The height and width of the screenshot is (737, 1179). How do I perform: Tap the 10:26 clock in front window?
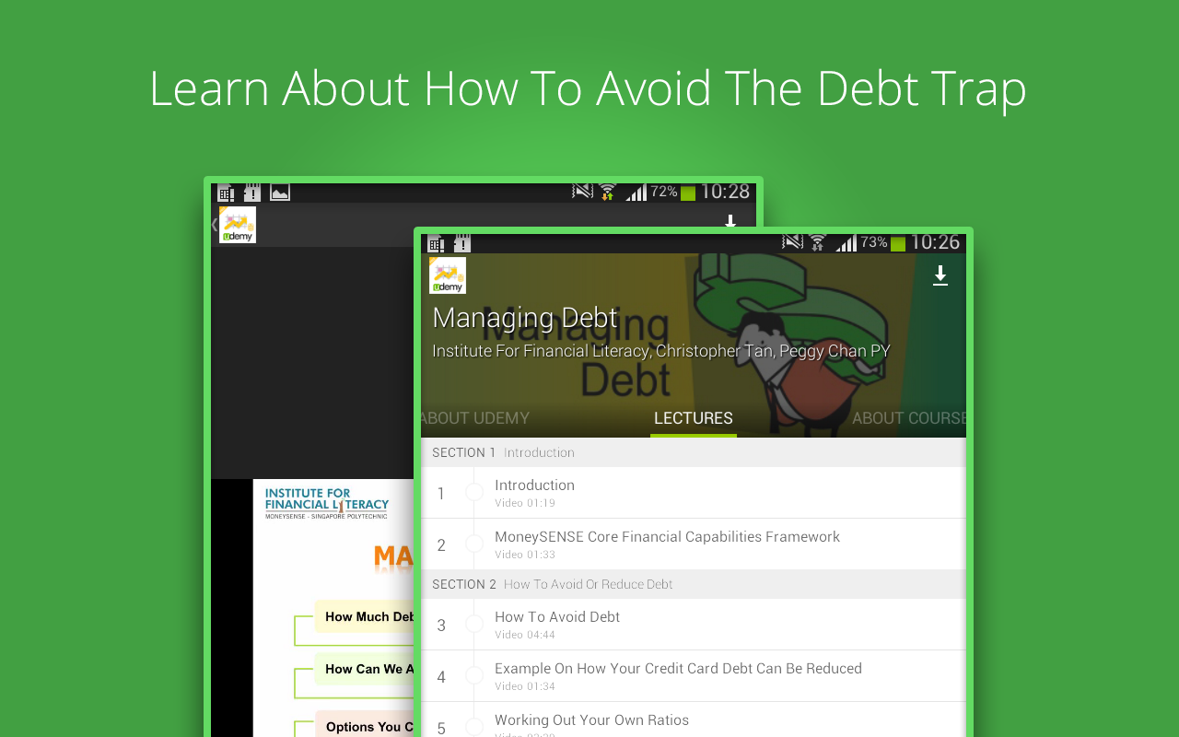[935, 242]
